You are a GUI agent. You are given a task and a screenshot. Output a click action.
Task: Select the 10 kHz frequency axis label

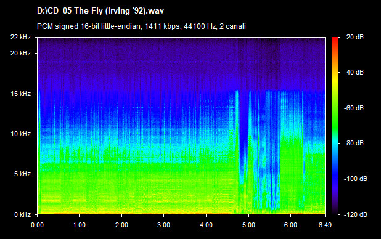(x=20, y=134)
